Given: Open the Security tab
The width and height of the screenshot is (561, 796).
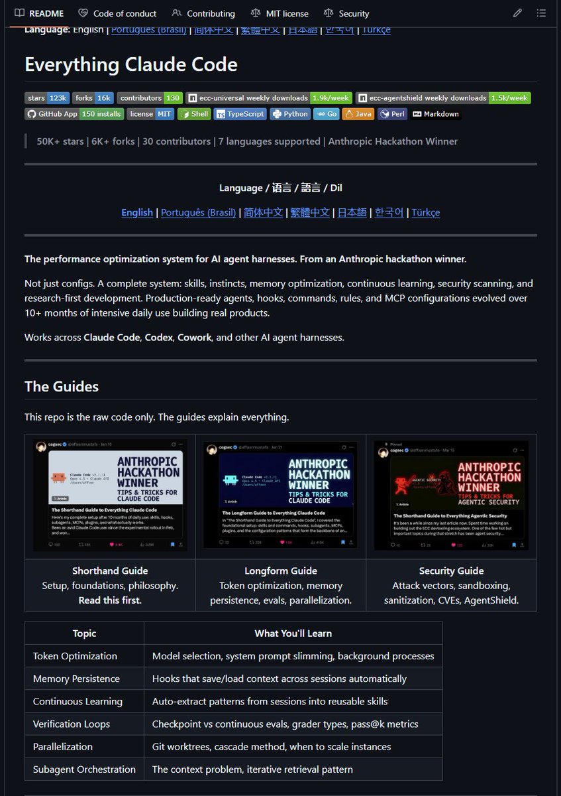Looking at the screenshot, I should tap(346, 13).
